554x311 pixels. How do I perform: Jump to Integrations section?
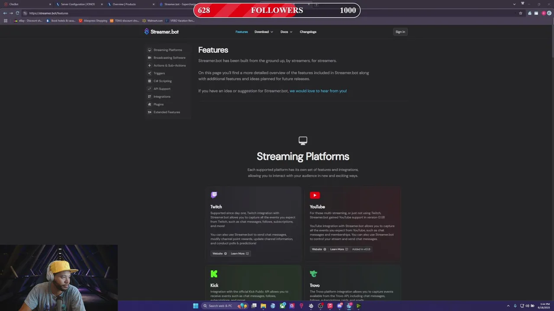point(162,96)
